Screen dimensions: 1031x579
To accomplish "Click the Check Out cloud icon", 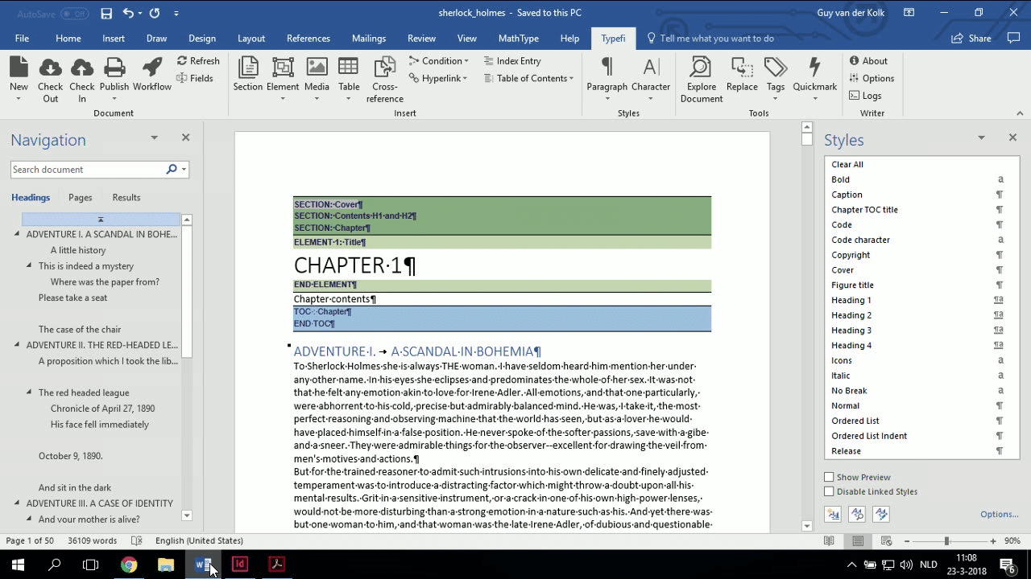I will (x=50, y=68).
